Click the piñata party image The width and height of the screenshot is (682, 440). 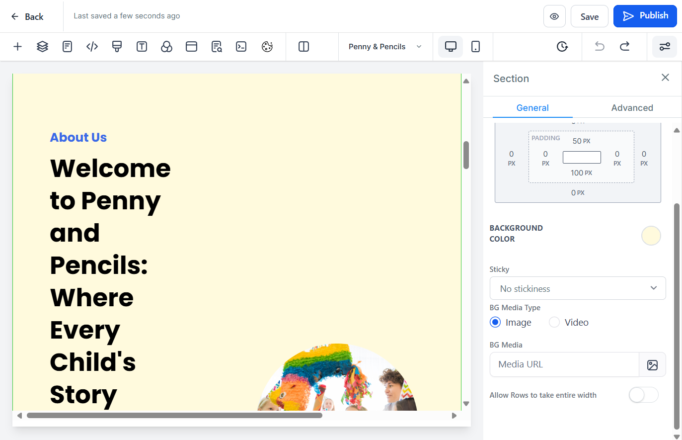pos(337,377)
